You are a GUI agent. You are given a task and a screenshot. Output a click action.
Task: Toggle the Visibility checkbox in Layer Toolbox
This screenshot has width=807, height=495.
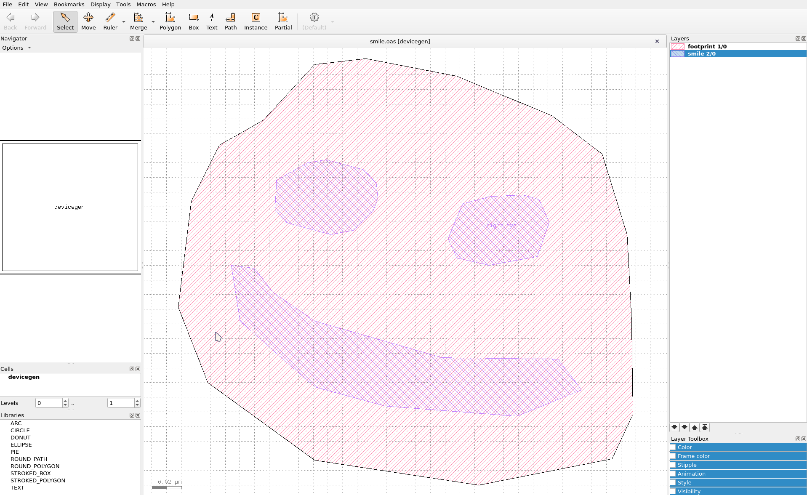673,491
